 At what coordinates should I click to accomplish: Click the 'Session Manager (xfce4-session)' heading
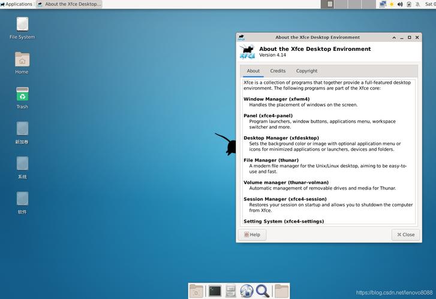(285, 199)
